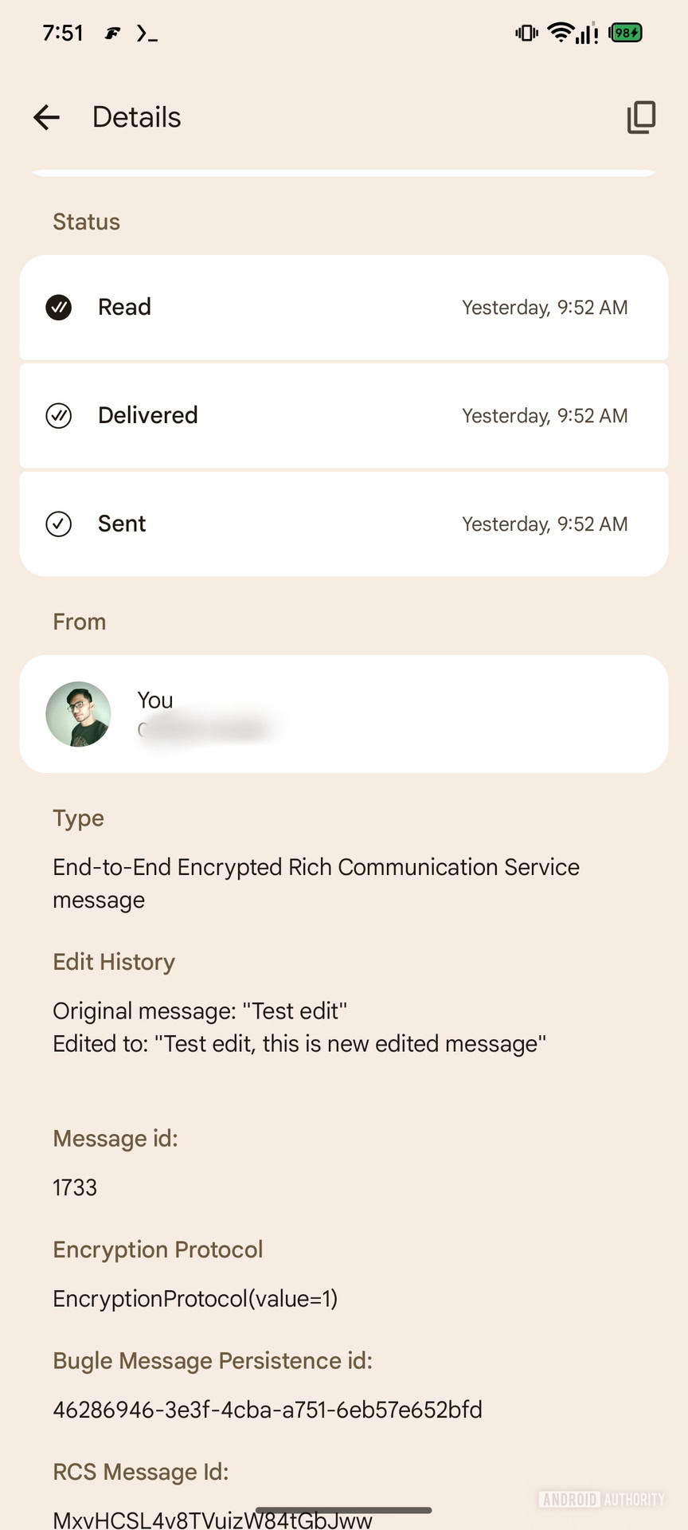Tap the Bugle Message Persistence id value
688x1530 pixels.
pos(267,1410)
